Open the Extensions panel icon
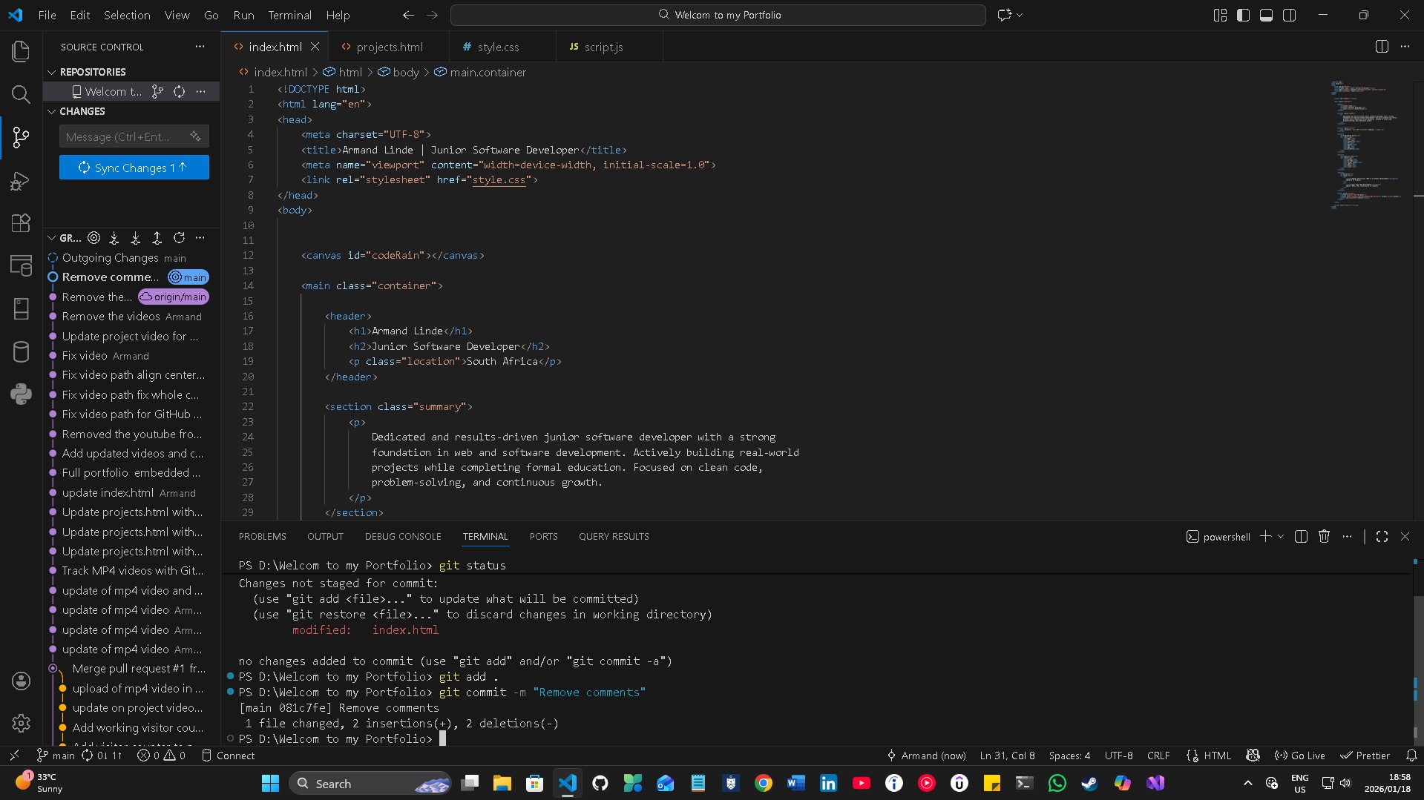 (20, 223)
